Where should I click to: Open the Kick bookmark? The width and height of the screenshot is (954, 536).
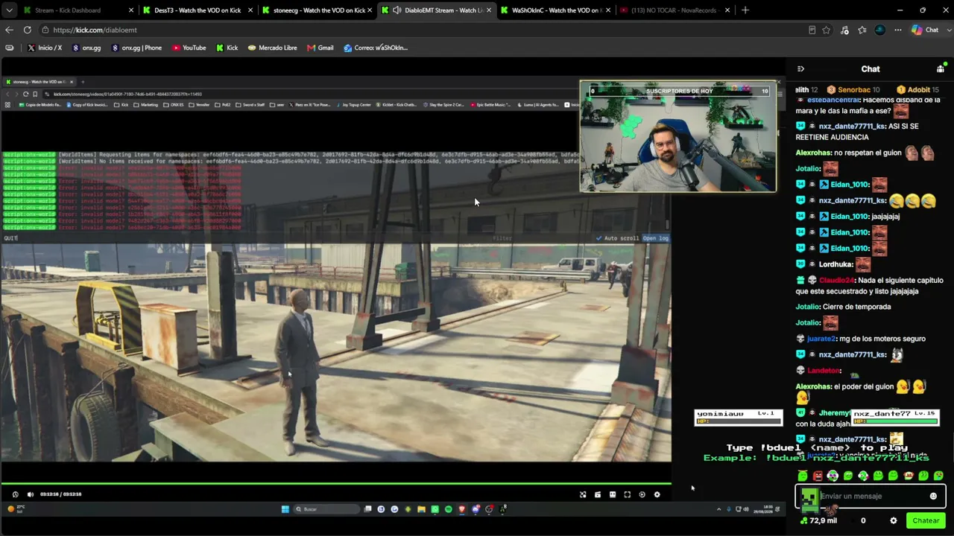(x=227, y=48)
